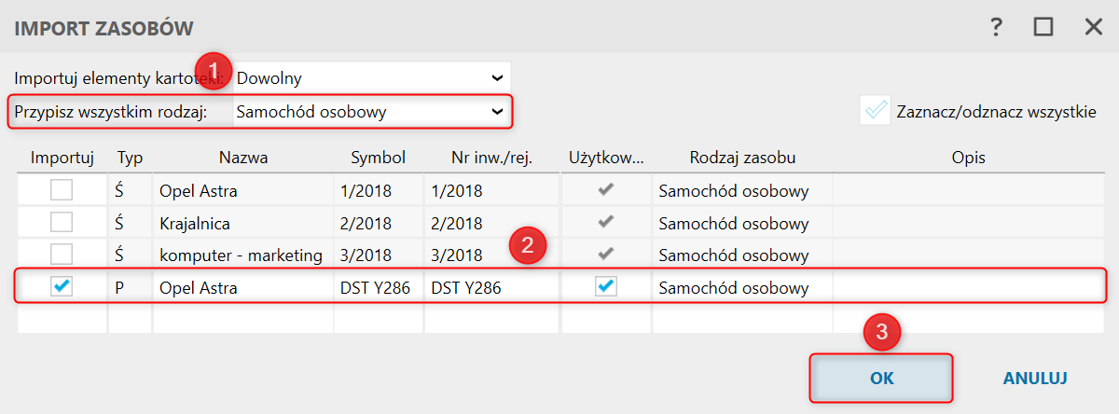Enable import for komputer - marketing
Viewport: 1119px width, 414px height.
[62, 255]
